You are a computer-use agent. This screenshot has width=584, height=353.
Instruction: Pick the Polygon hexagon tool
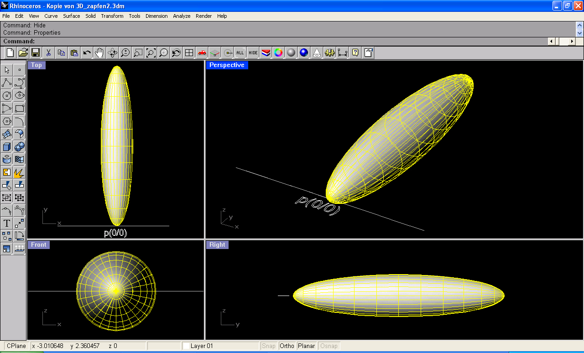7,121
